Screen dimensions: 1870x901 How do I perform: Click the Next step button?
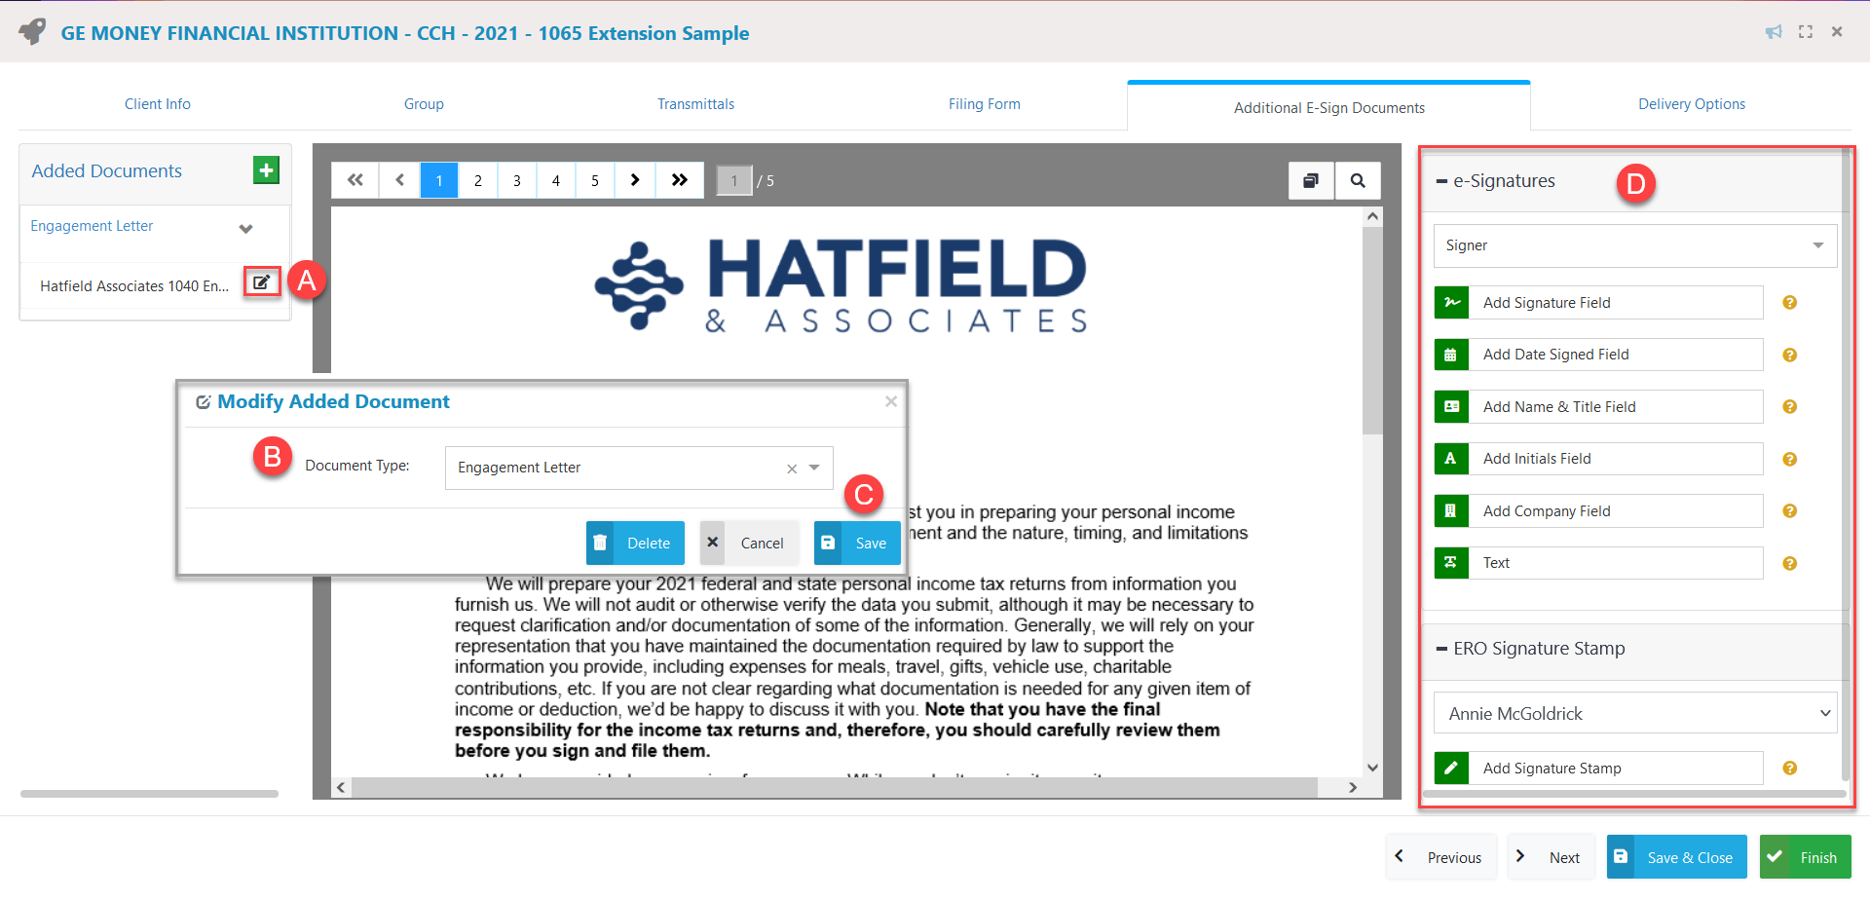pos(1551,857)
